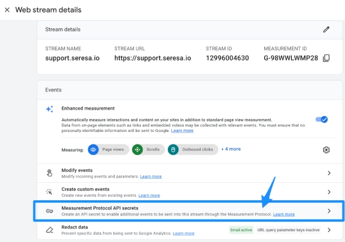Open Modify events row chevron

[x=329, y=173]
